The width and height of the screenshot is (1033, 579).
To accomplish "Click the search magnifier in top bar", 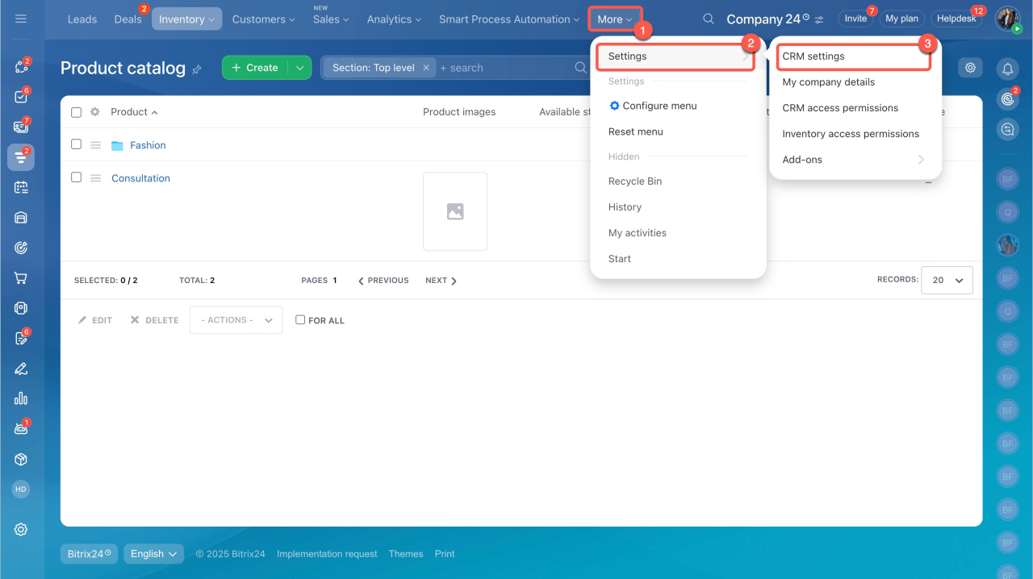I will coord(708,19).
